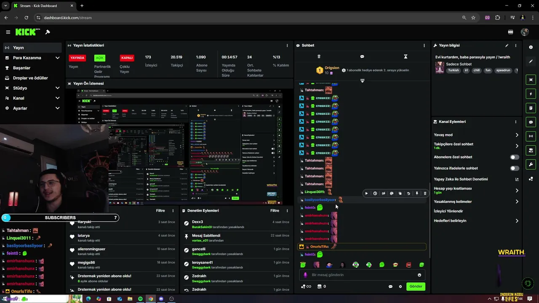The width and height of the screenshot is (539, 303).
Task: Open Yayın İstatistikleri panel options menu
Action: coord(287,45)
